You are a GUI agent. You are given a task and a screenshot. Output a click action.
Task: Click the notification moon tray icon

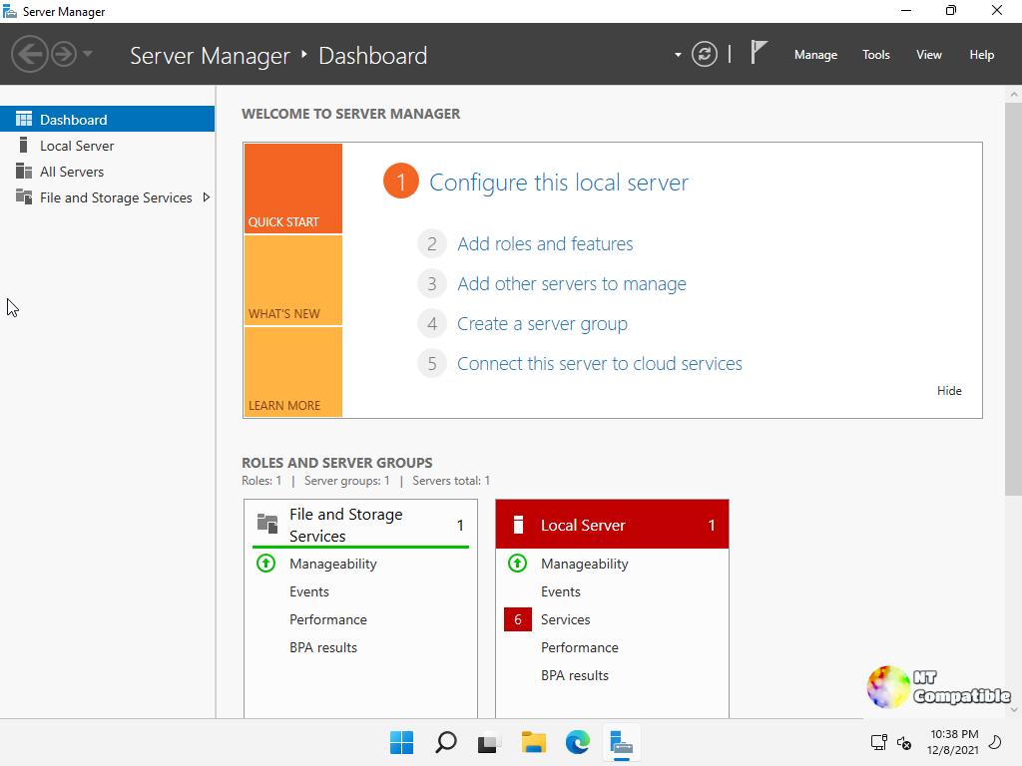[995, 742]
